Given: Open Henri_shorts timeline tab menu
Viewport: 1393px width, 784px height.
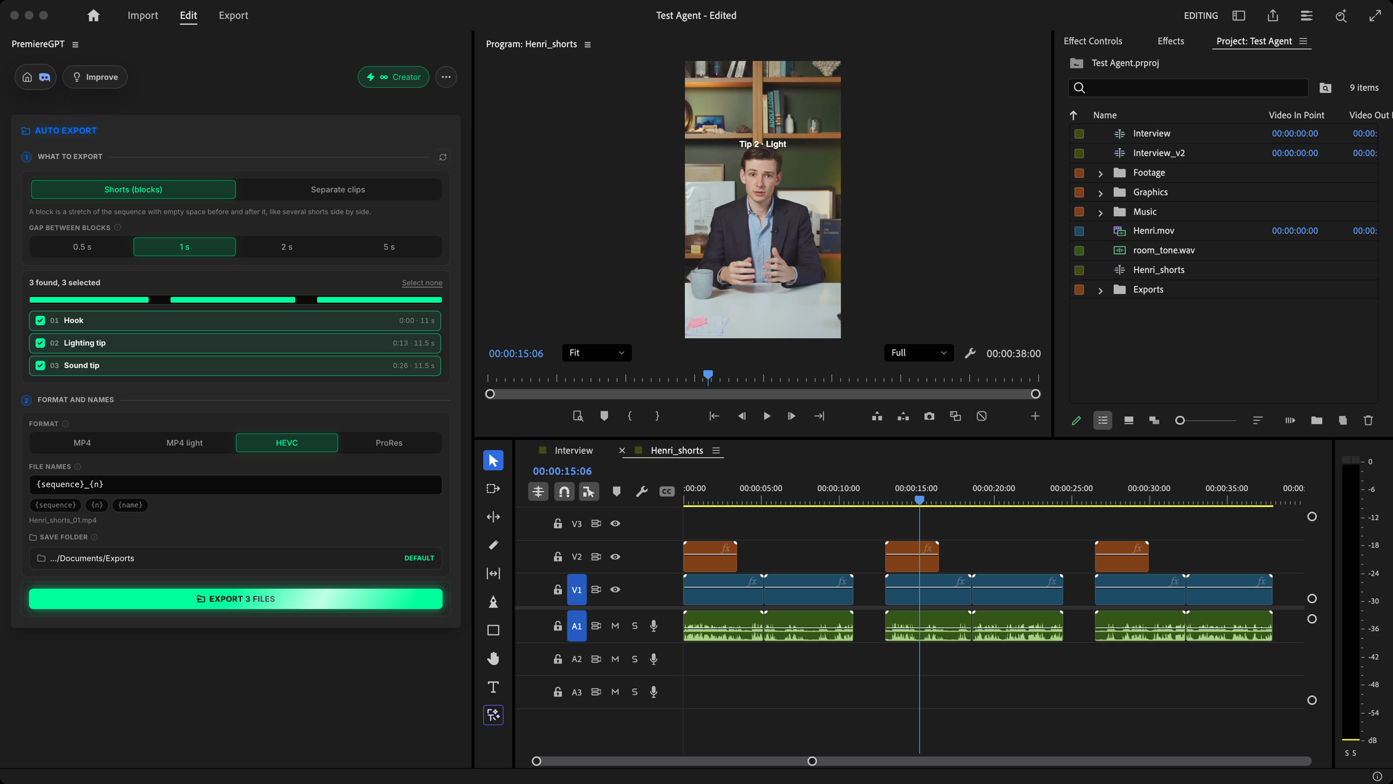Looking at the screenshot, I should (716, 451).
